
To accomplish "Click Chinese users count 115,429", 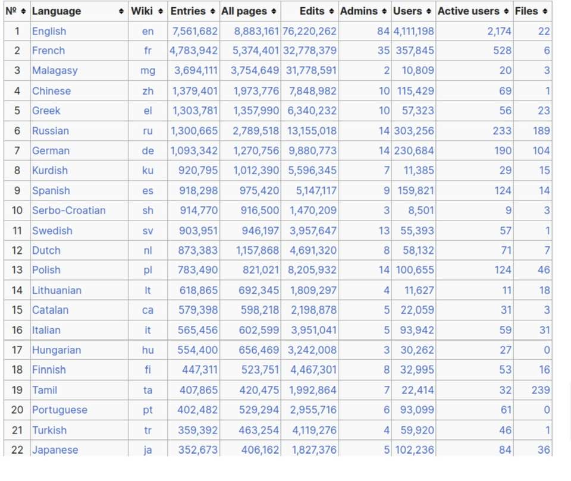I will pos(416,91).
